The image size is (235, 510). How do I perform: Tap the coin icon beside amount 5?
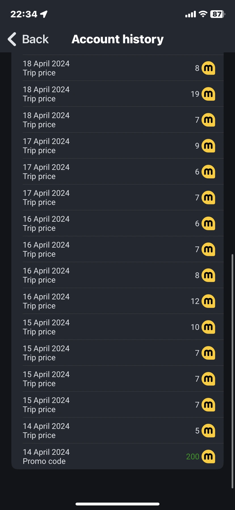(x=208, y=431)
